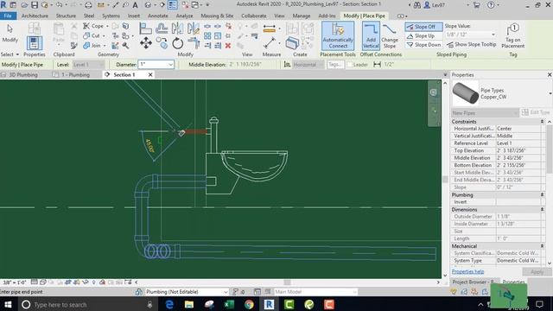Switch to Project Browser panel tab
553x311 pixels.
click(474, 282)
